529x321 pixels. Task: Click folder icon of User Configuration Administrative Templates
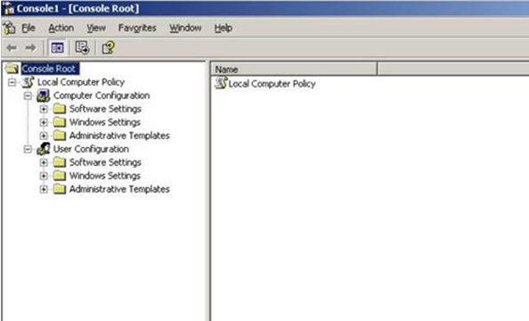point(60,189)
